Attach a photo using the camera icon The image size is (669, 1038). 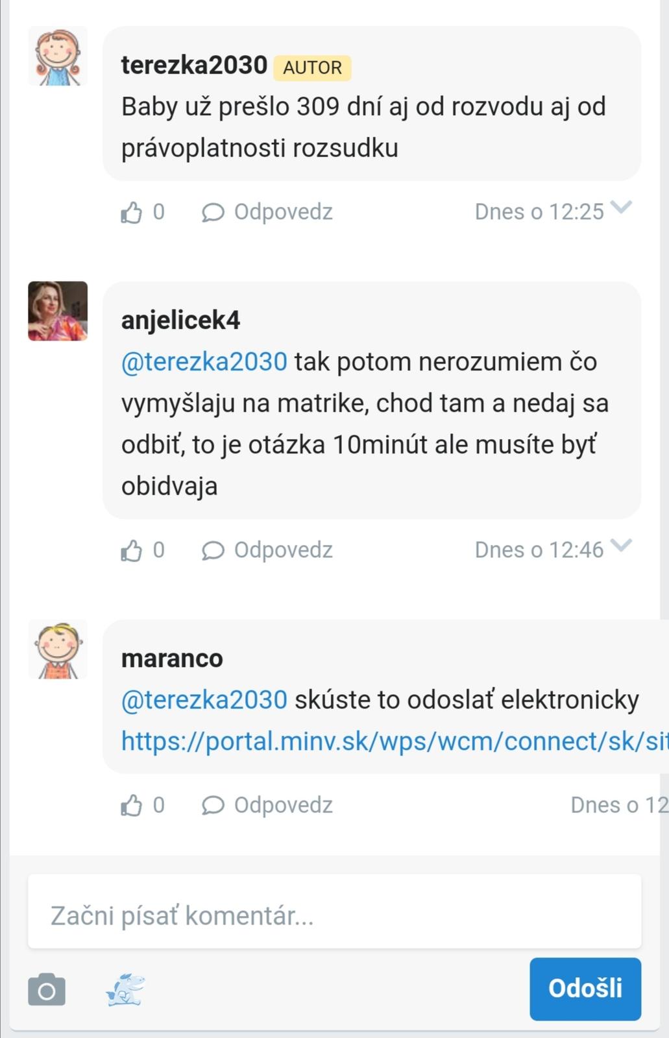pos(47,989)
